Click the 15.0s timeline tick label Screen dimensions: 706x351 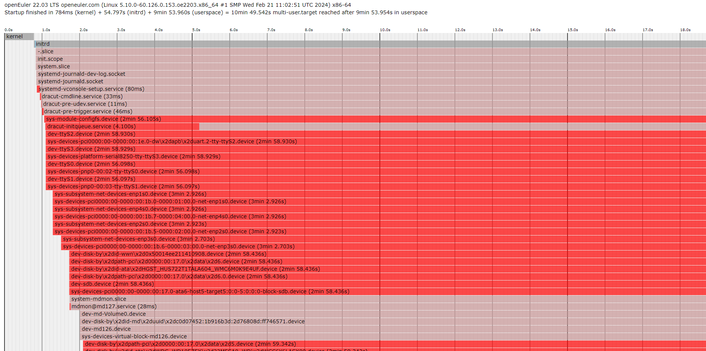(572, 30)
